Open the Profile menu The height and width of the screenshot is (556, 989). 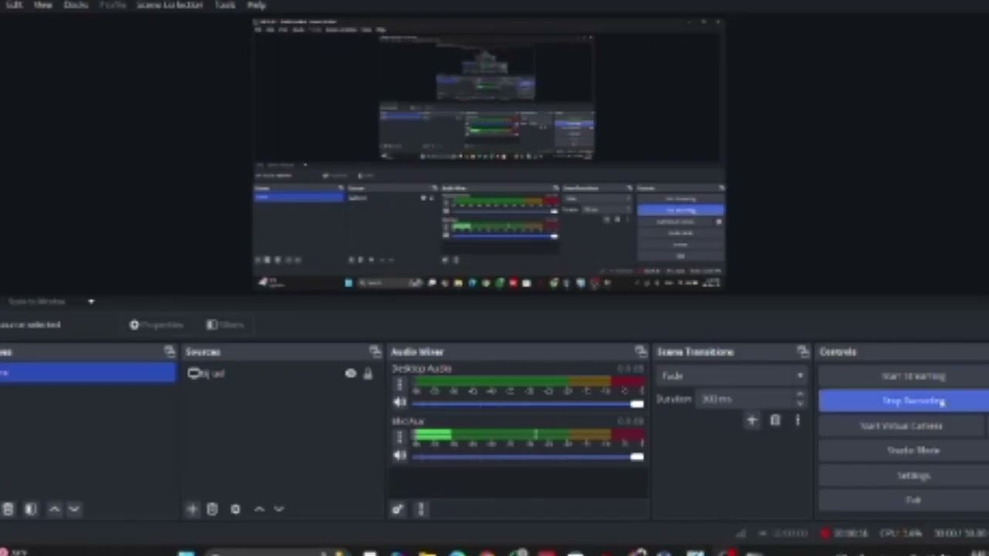(113, 5)
